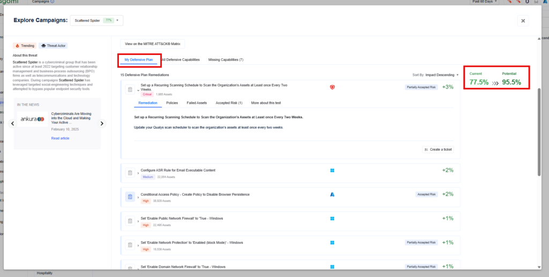549x277 pixels.
Task: Click Azure icon on Conditional Access Policy row
Action: 332,194
